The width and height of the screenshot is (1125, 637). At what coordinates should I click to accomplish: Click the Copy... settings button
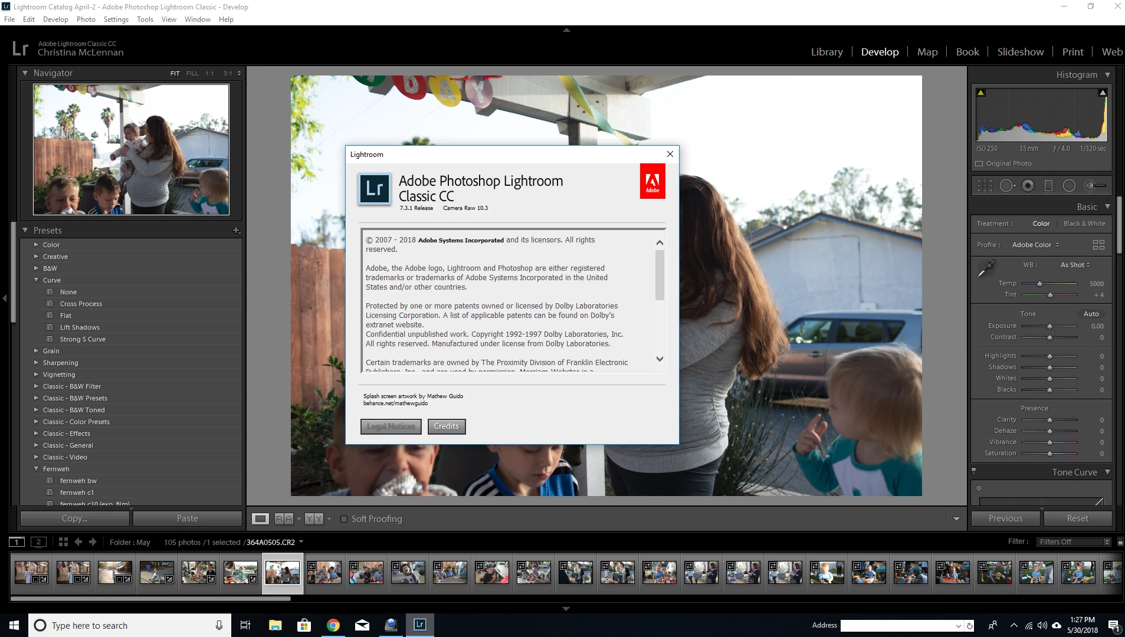coord(75,518)
